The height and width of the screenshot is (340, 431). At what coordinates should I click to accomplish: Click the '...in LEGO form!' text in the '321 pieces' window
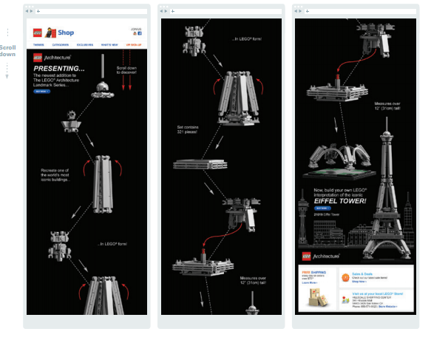[247, 39]
